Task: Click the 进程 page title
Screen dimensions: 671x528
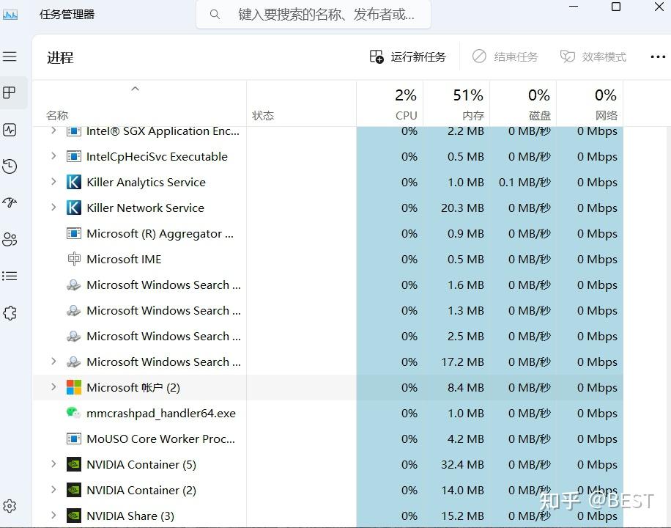Action: click(x=60, y=57)
